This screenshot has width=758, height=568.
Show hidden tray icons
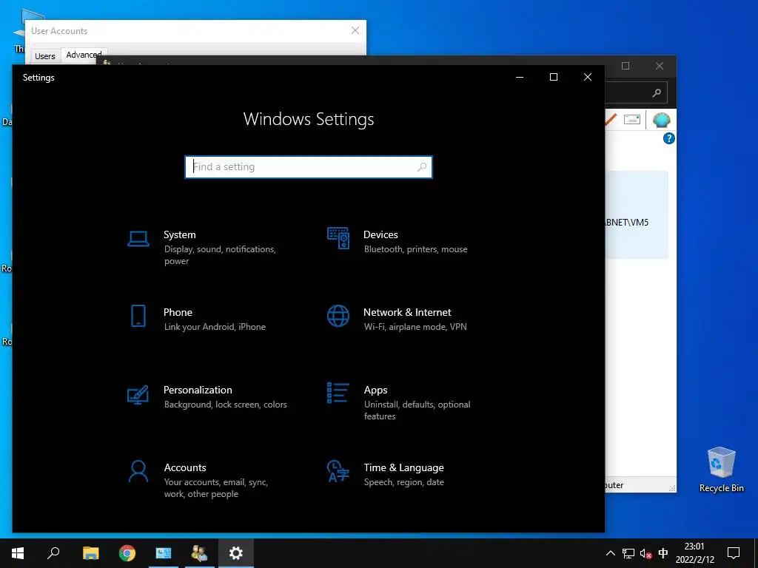[x=611, y=553]
